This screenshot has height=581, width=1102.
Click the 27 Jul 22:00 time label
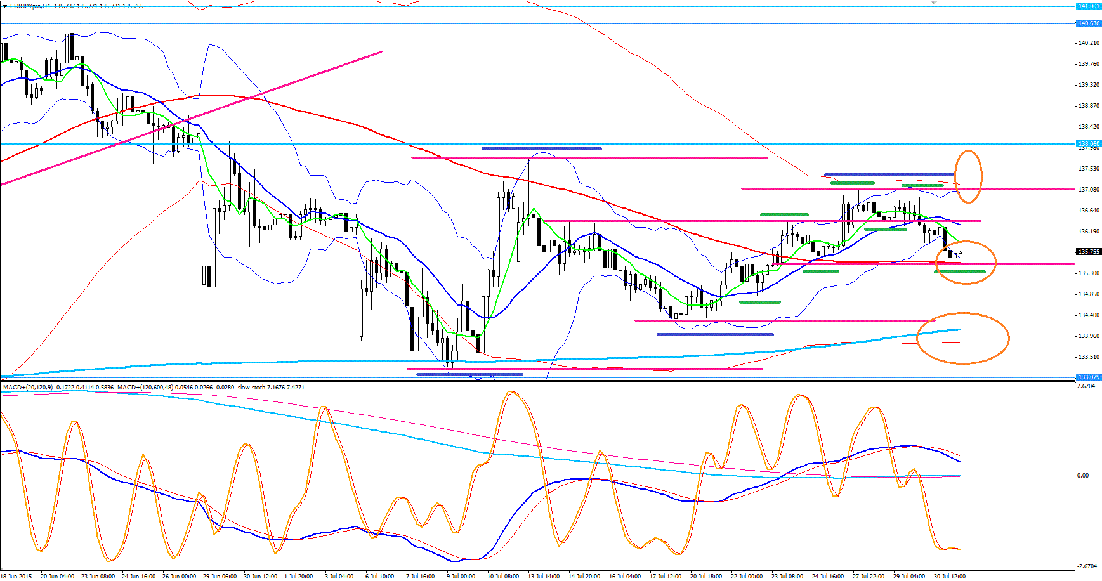point(869,577)
